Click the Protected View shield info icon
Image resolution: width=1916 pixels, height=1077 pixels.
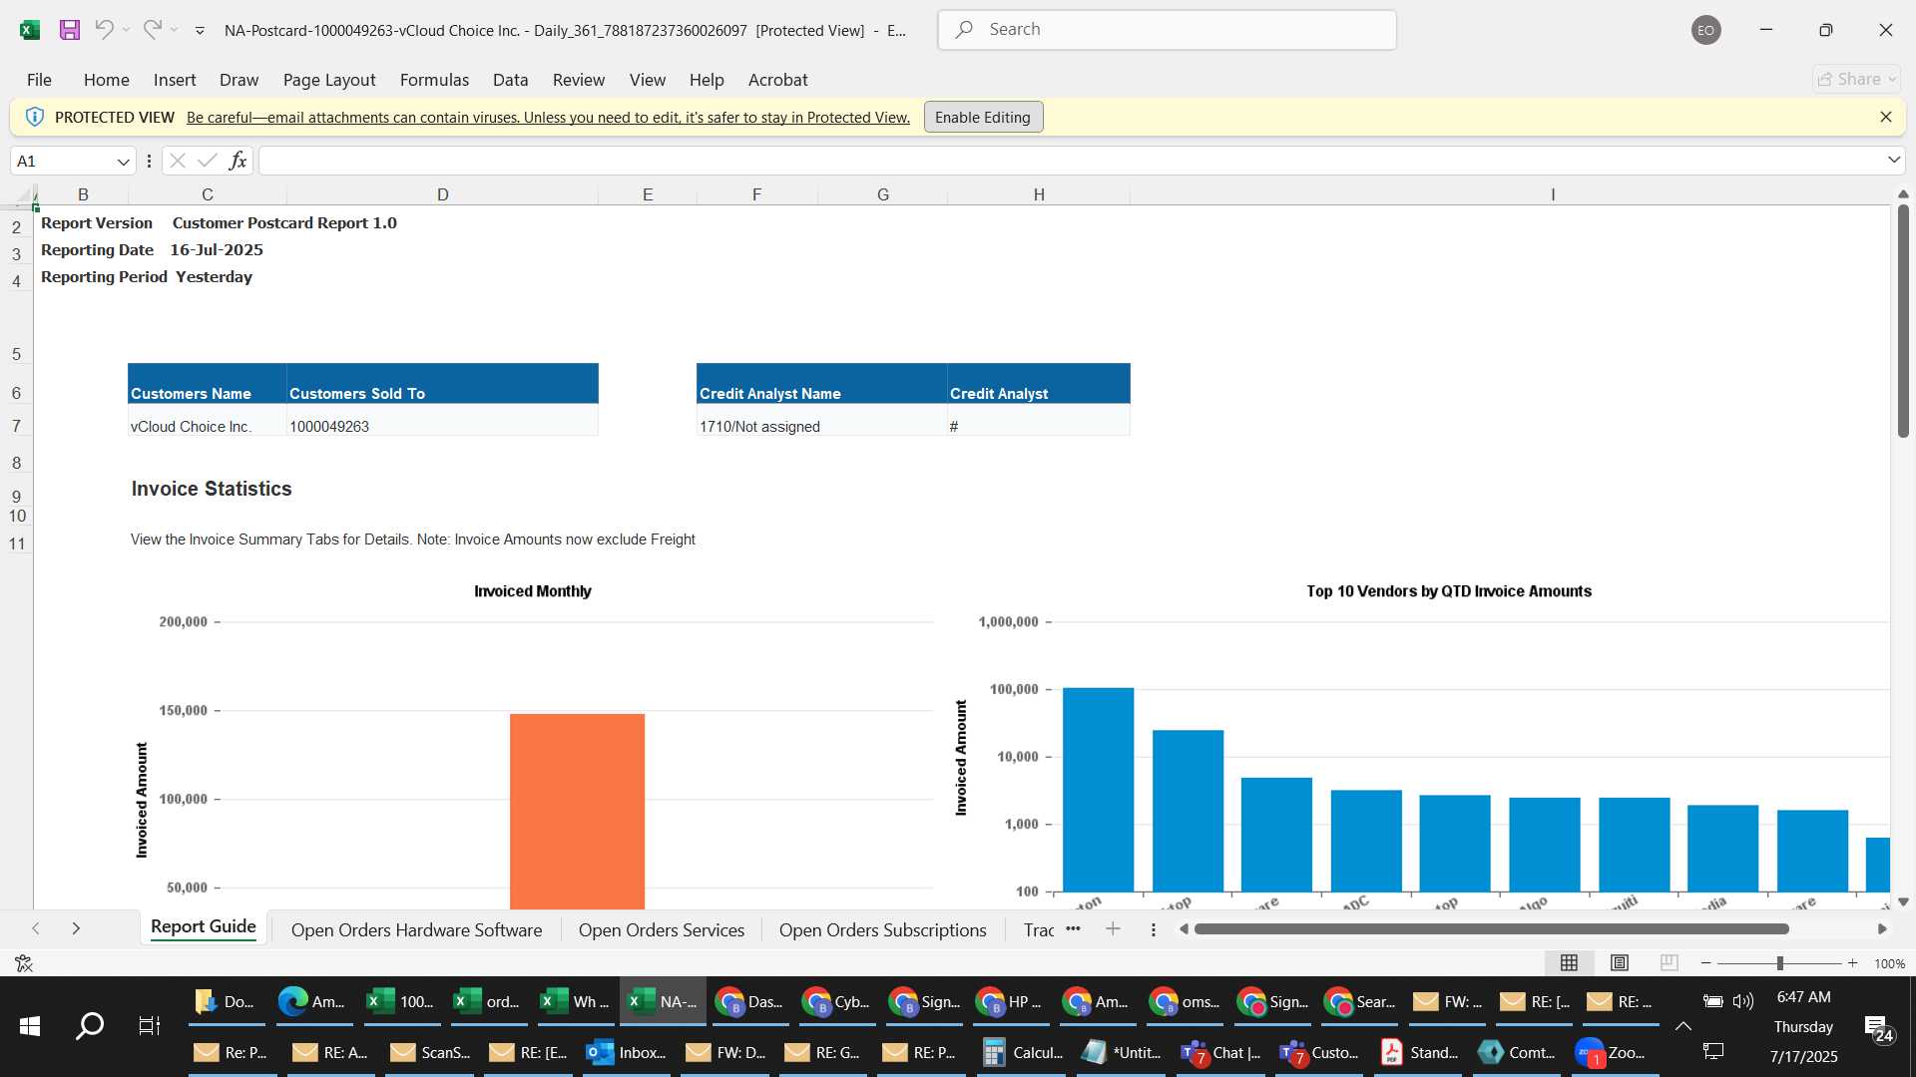click(x=34, y=117)
